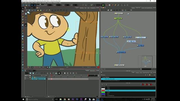This screenshot has width=180, height=101.
Task: Click the gear icon in top toolbar
Action: pyautogui.click(x=109, y=5)
